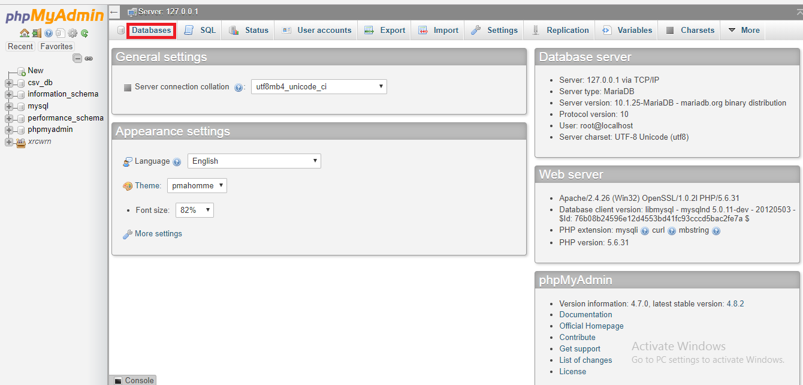Open the Import tab

pos(439,30)
